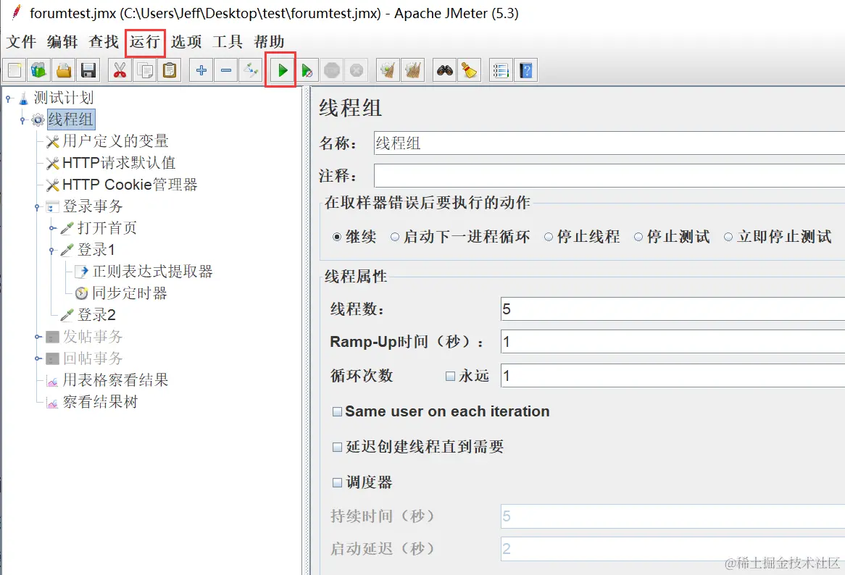Click the timer icon of 同步定时器
The image size is (845, 575).
point(81,293)
